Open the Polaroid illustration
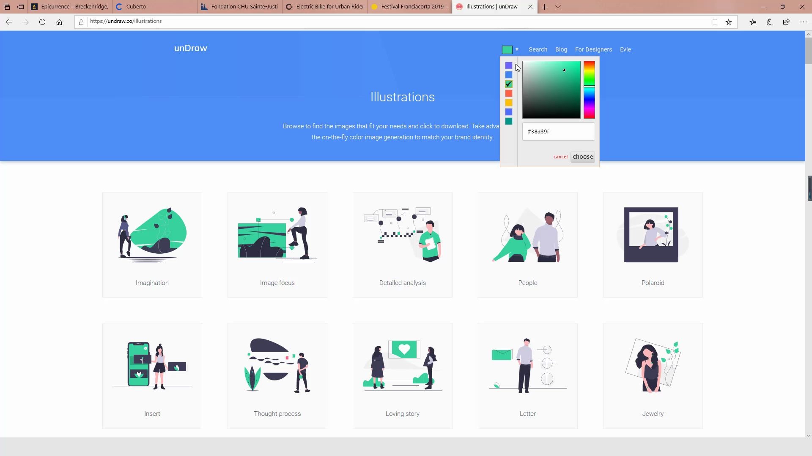The height and width of the screenshot is (456, 812). (x=653, y=245)
